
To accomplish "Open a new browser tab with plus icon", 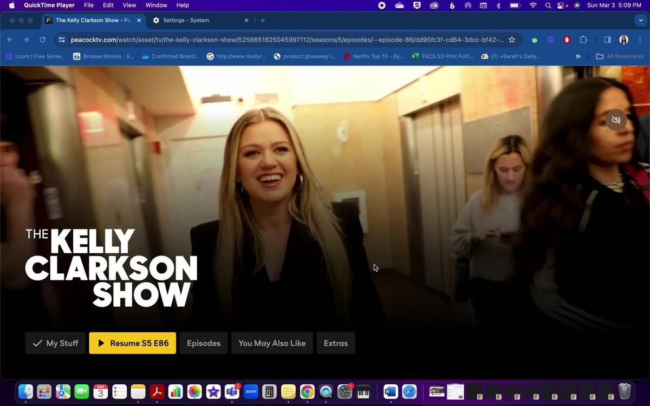I will pyautogui.click(x=263, y=20).
